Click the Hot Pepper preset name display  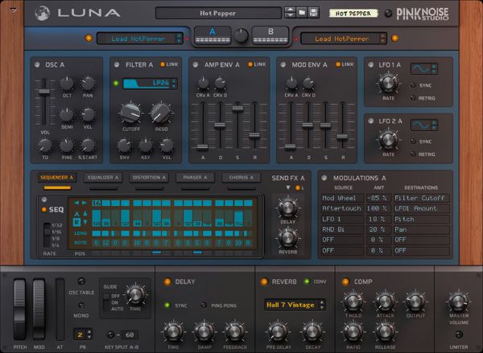[x=218, y=13]
